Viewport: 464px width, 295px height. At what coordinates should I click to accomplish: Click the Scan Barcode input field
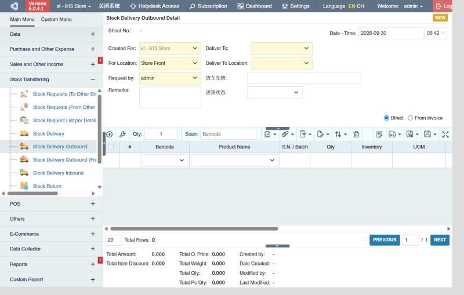coord(229,134)
